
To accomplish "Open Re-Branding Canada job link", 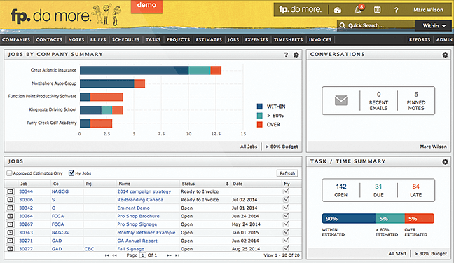I will [x=140, y=199].
